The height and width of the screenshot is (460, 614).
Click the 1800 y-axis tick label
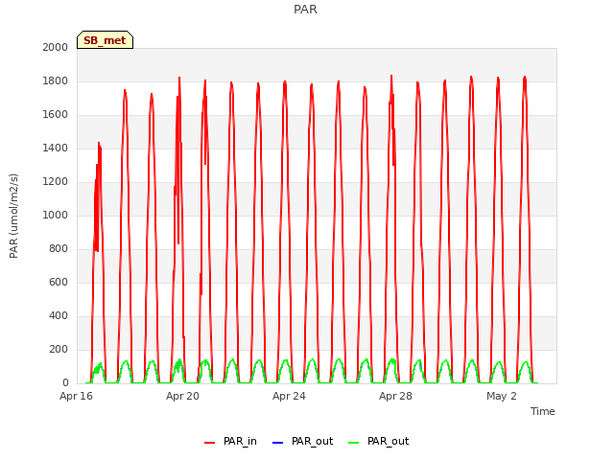pyautogui.click(x=56, y=80)
